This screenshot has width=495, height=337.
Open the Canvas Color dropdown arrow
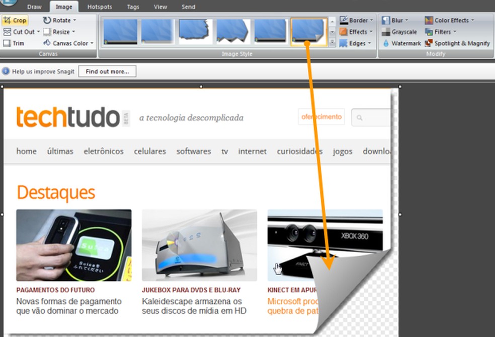tap(92, 43)
